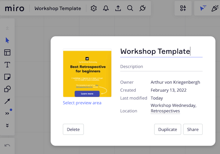Open notifications bell icon
The image size is (220, 154).
click(106, 8)
